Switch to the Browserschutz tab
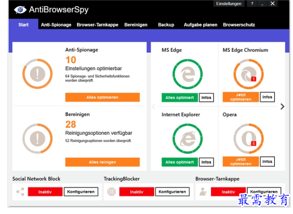Image resolution: width=293 pixels, height=214 pixels. (239, 24)
